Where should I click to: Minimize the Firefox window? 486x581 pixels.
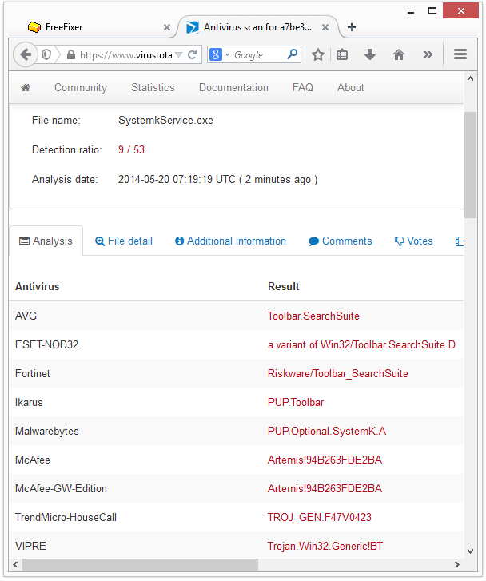tap(410, 11)
